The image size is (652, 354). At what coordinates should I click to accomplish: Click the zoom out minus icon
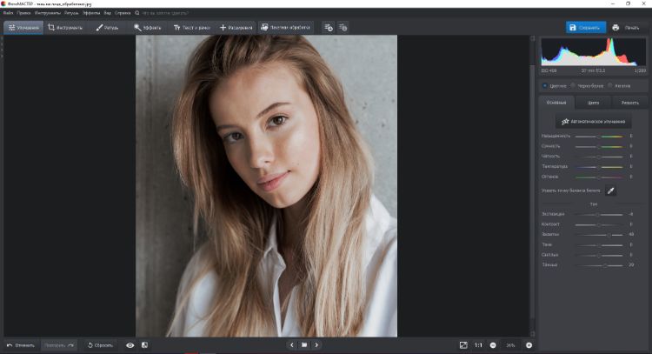point(493,345)
